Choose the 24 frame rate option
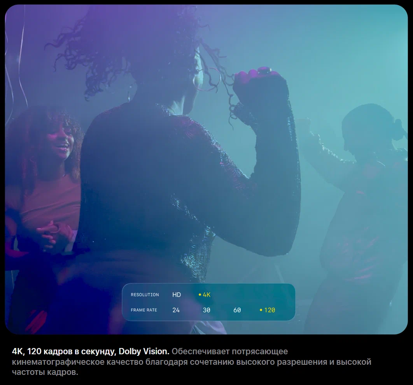The width and height of the screenshot is (413, 385). tap(176, 310)
